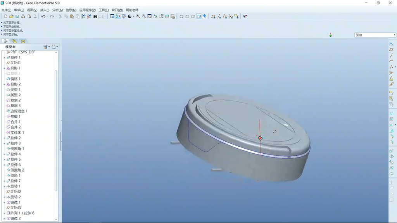Screen dimensions: 397x223
Task: Select 实体化 1 feature in model tree
Action: (x=17, y=132)
